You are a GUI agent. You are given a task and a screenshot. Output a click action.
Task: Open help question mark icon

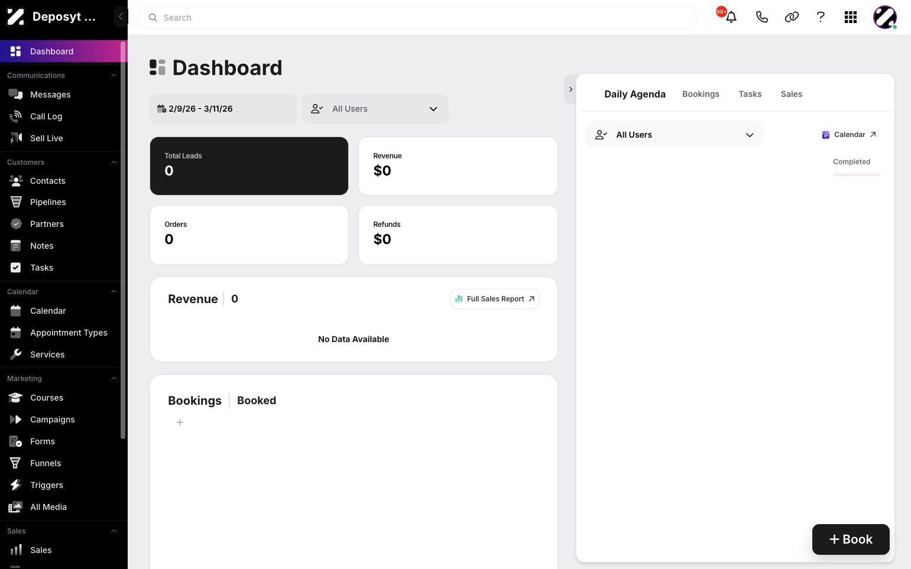(x=821, y=17)
